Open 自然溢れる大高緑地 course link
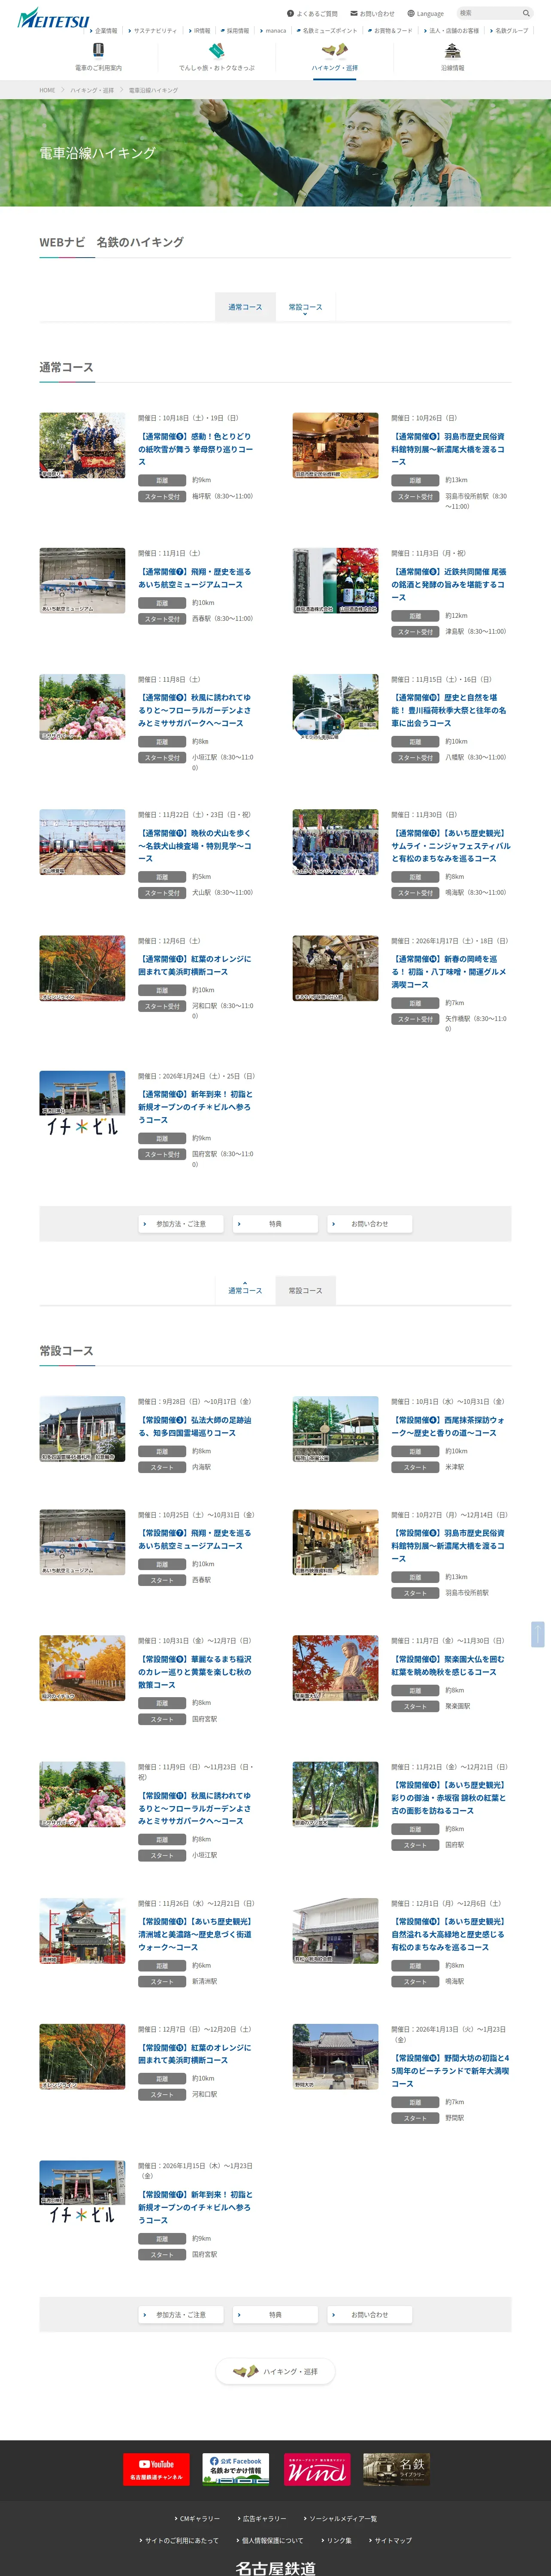This screenshot has height=2576, width=551. pyautogui.click(x=448, y=1934)
